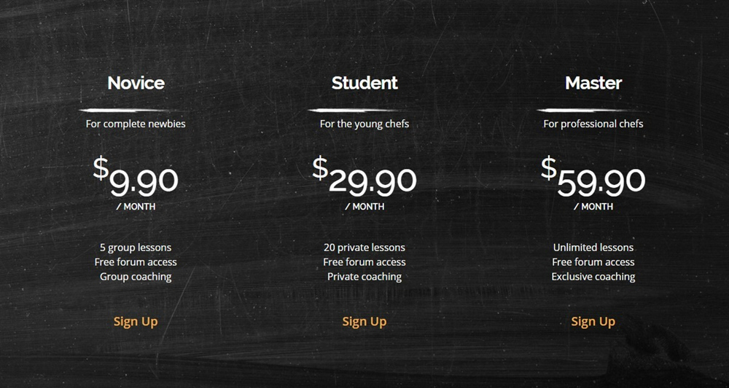
Task: Click Sign Up under the Master plan
Action: (x=593, y=322)
